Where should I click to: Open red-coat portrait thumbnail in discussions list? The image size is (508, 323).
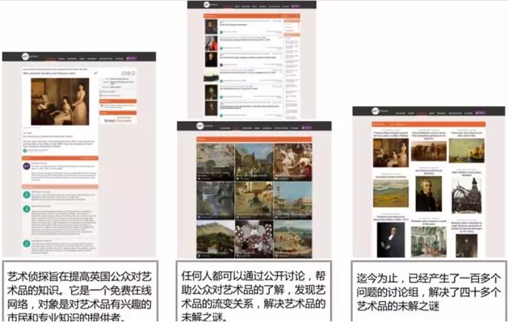coord(212,43)
